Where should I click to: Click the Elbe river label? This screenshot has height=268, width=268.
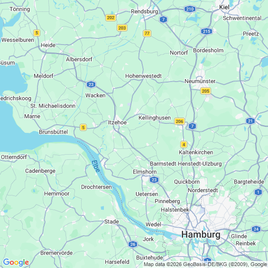coord(95,166)
